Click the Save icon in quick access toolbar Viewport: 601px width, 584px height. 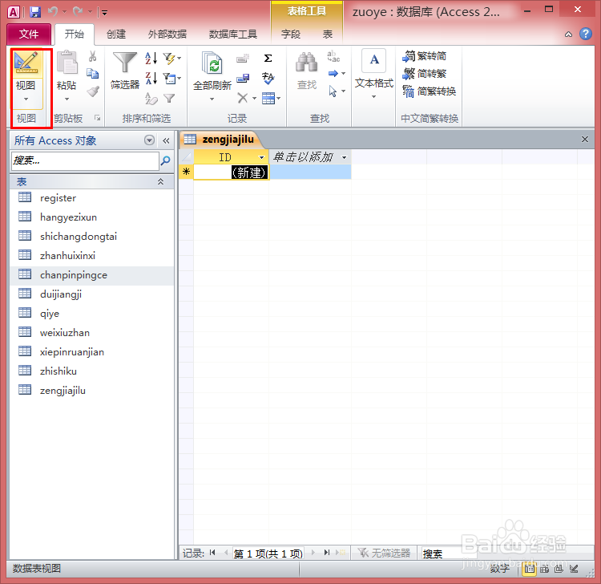tap(35, 12)
